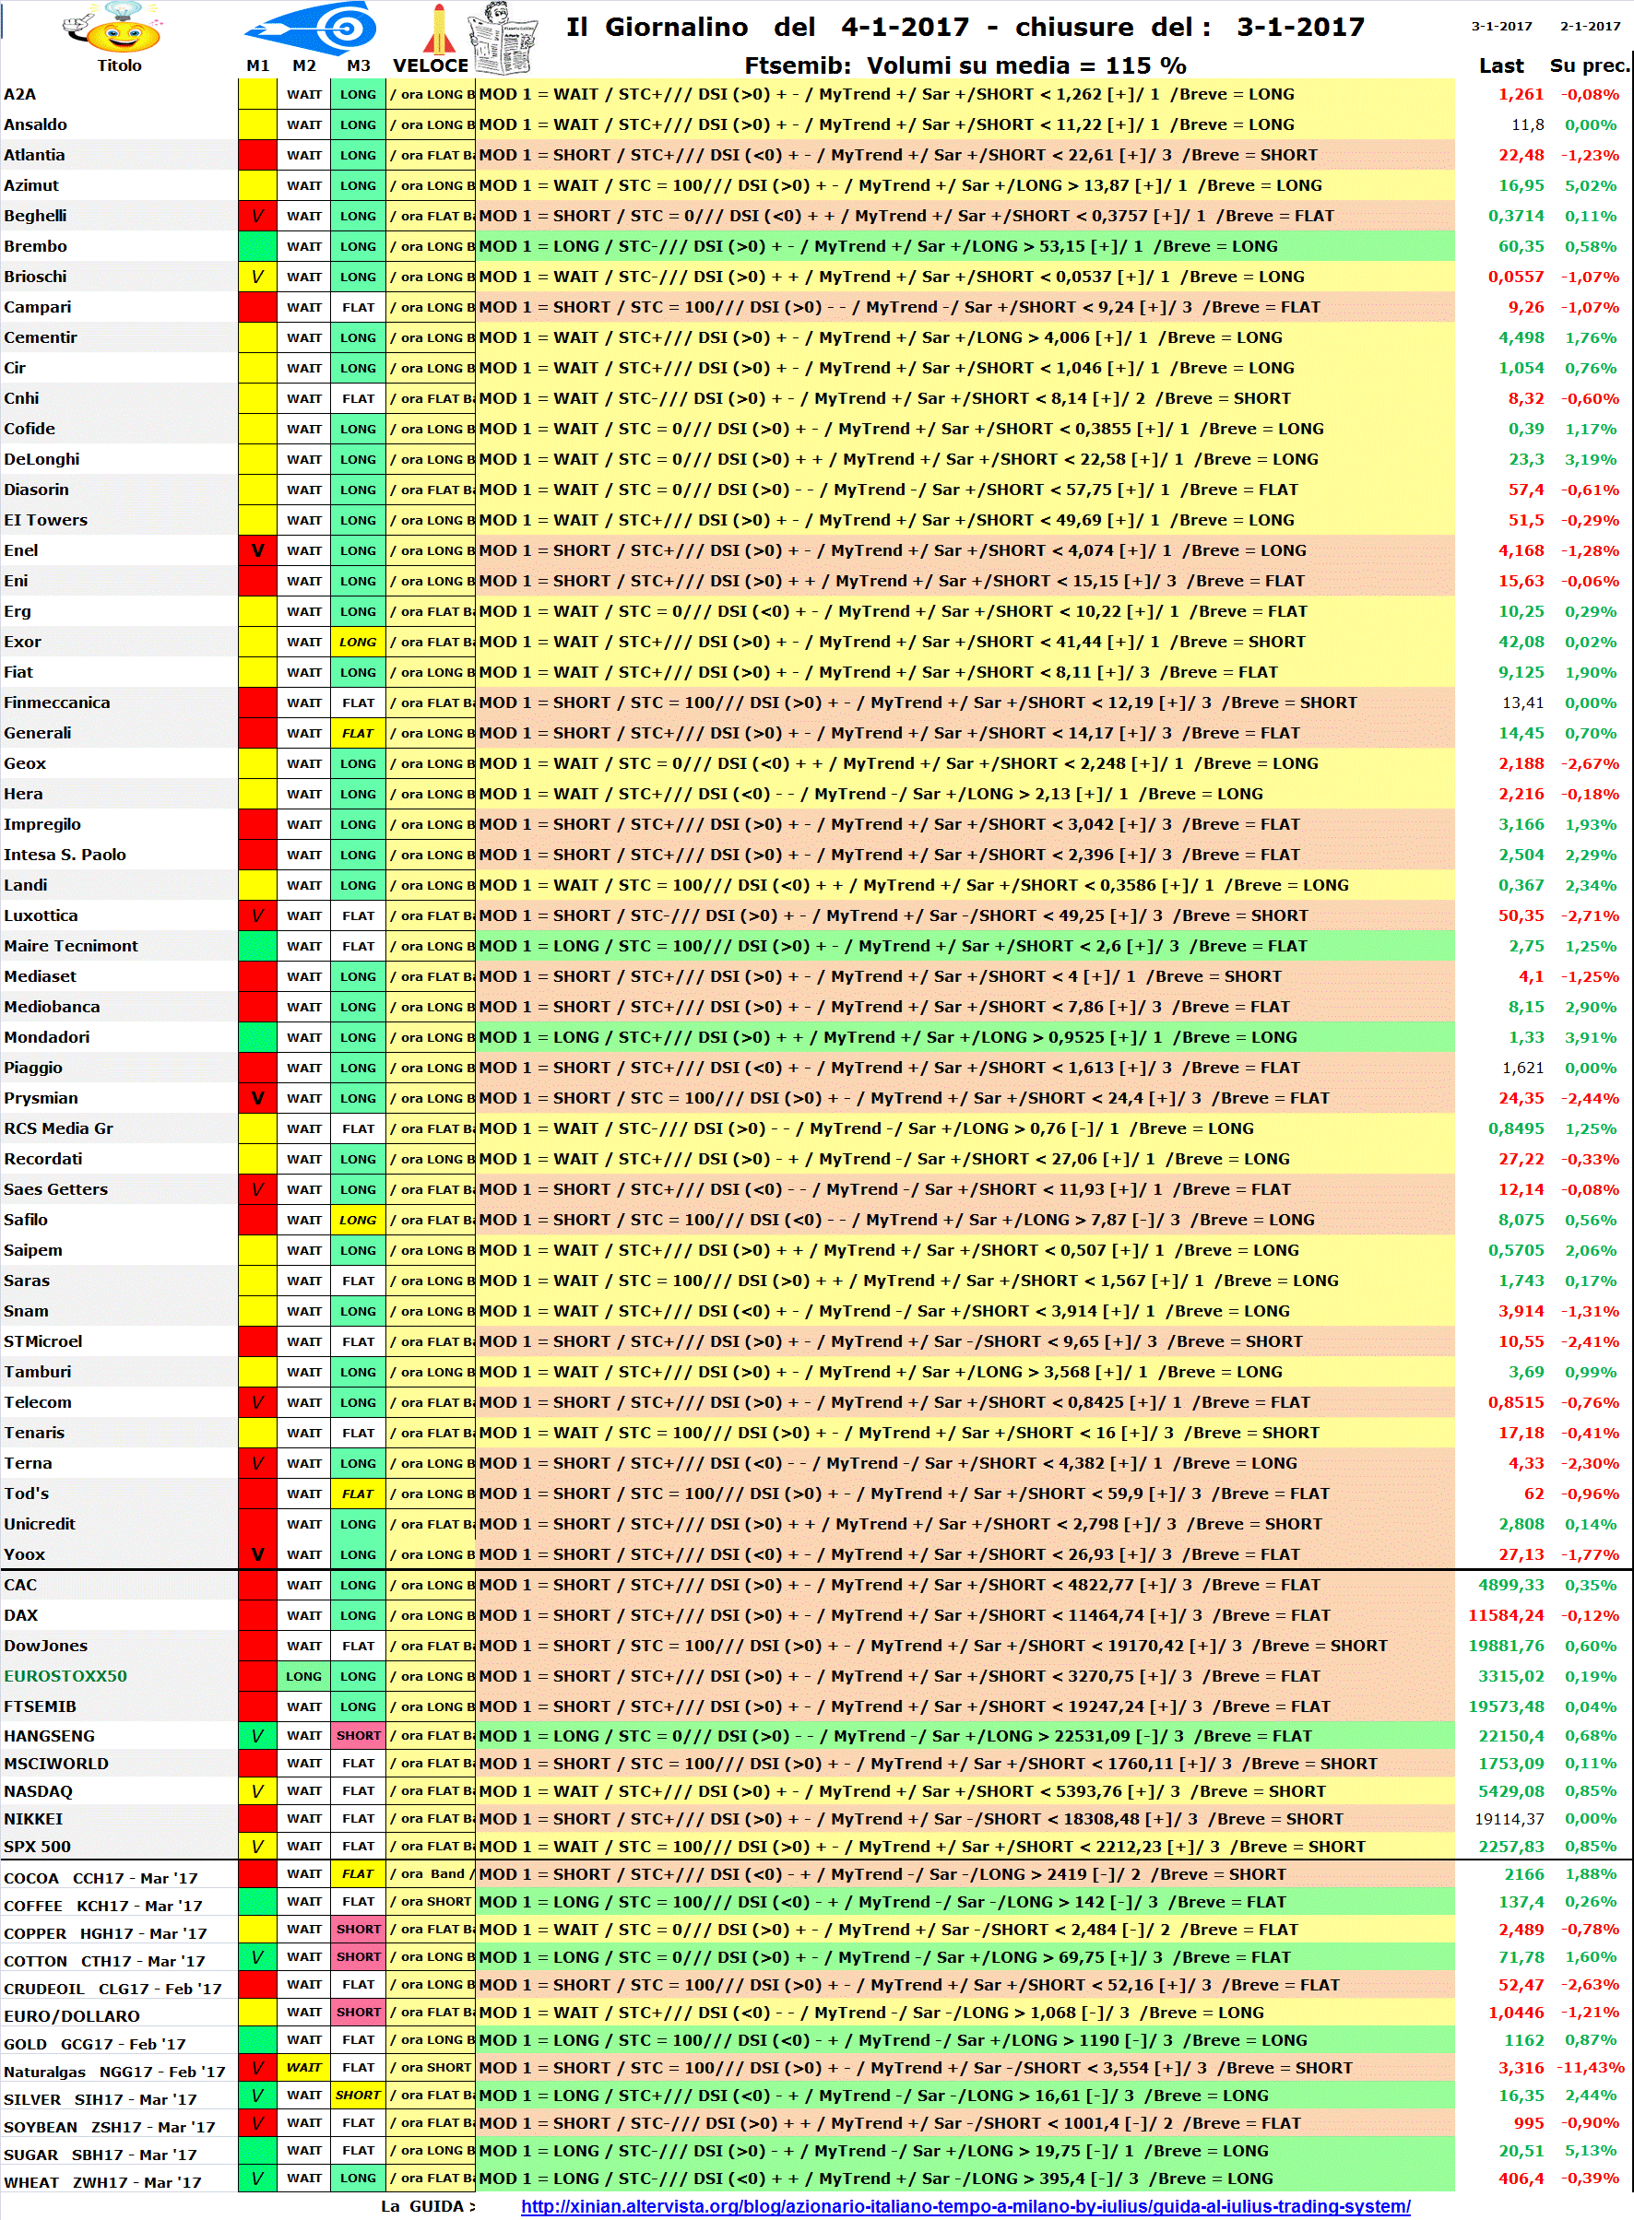Click the newspaper reader icon

(x=503, y=38)
